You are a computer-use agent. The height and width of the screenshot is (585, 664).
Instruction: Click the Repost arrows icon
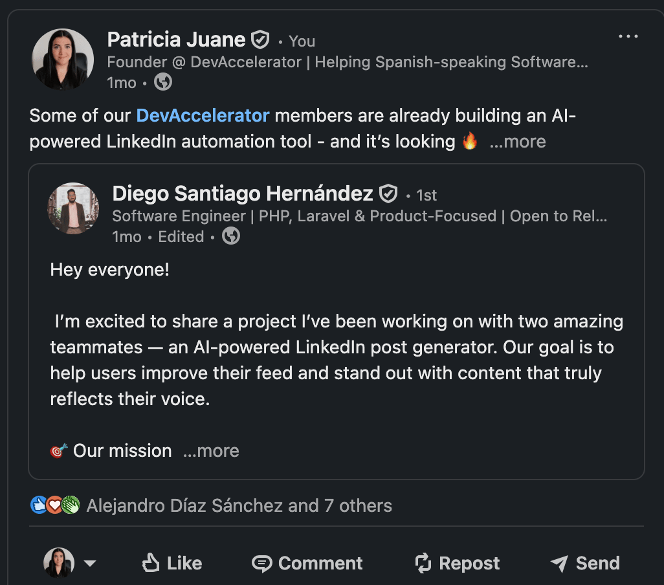tap(423, 563)
